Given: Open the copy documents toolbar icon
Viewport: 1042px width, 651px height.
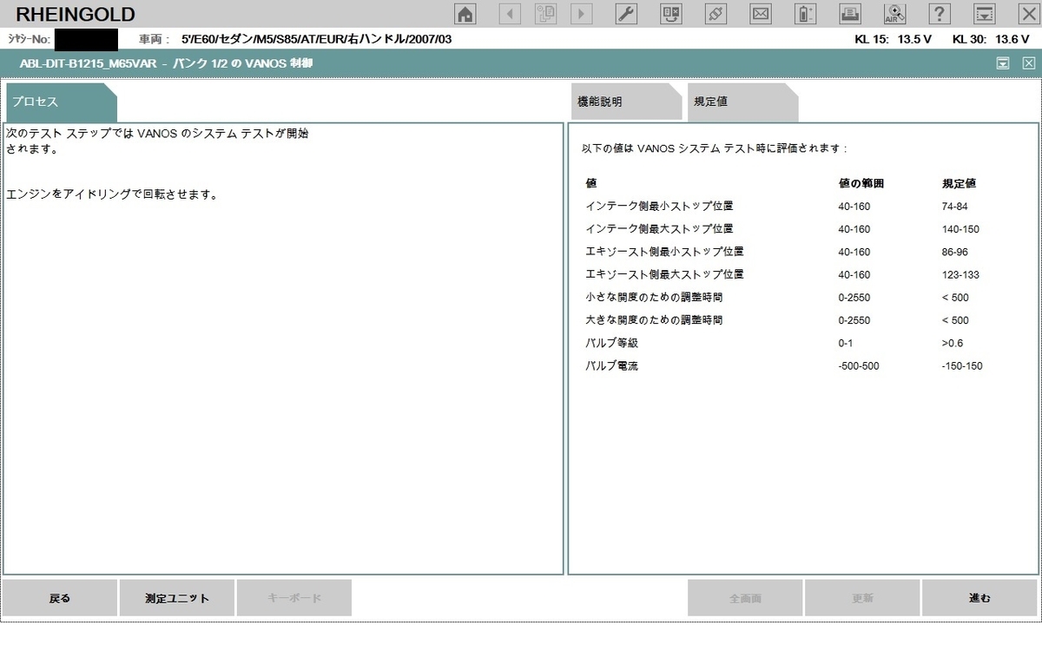Looking at the screenshot, I should pyautogui.click(x=545, y=13).
